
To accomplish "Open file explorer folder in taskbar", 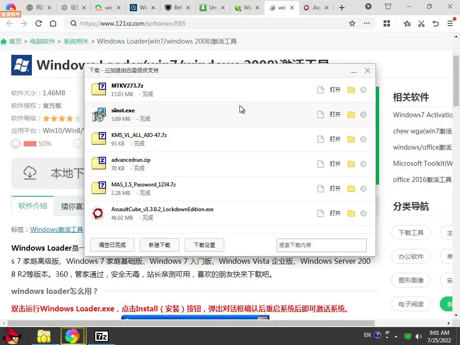I will [44, 336].
